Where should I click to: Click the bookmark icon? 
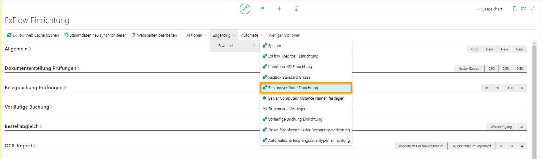coord(515,9)
